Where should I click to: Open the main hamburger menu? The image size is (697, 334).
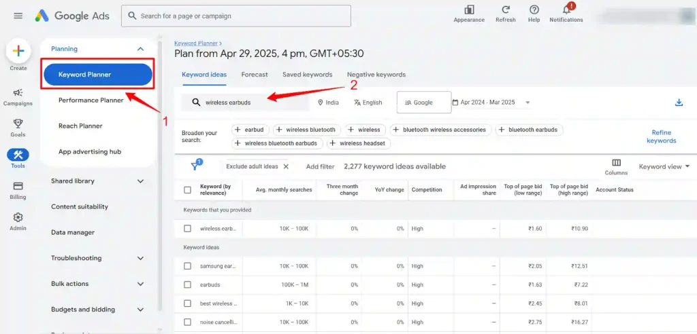[x=18, y=16]
